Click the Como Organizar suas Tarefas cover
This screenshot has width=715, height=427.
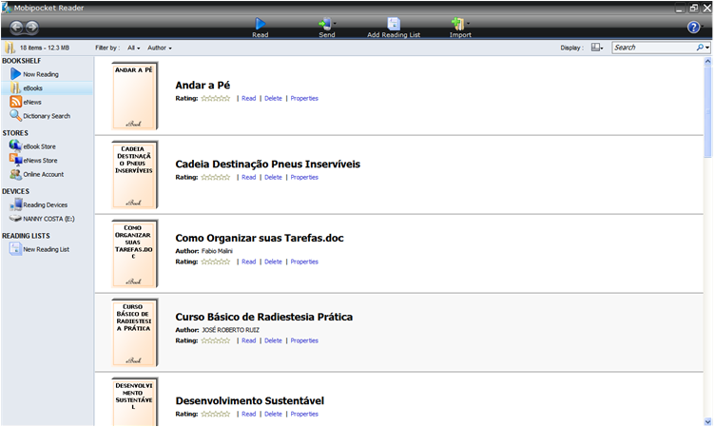tap(134, 254)
